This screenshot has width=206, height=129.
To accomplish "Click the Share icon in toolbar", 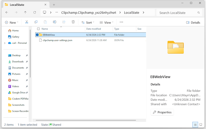I will click(64, 22).
